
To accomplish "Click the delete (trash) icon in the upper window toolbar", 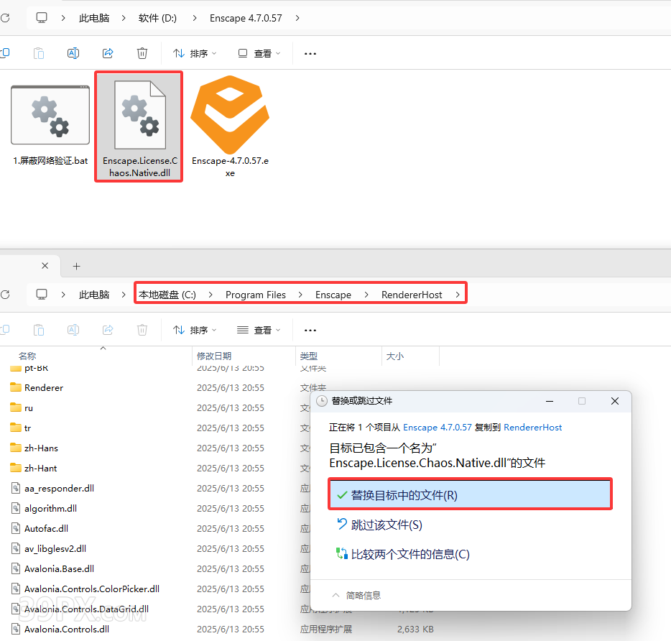I will point(142,53).
